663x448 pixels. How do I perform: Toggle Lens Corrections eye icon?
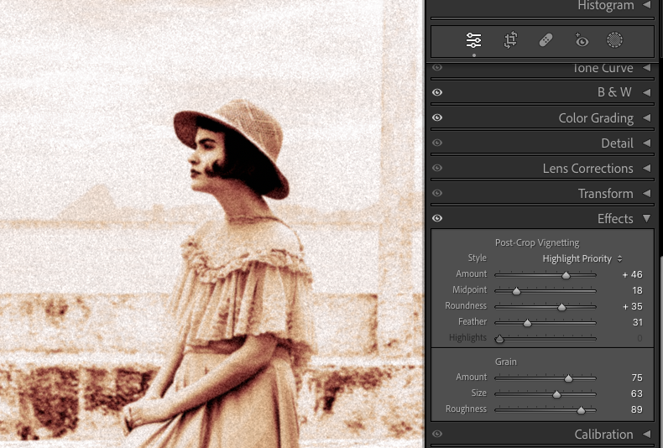point(437,169)
